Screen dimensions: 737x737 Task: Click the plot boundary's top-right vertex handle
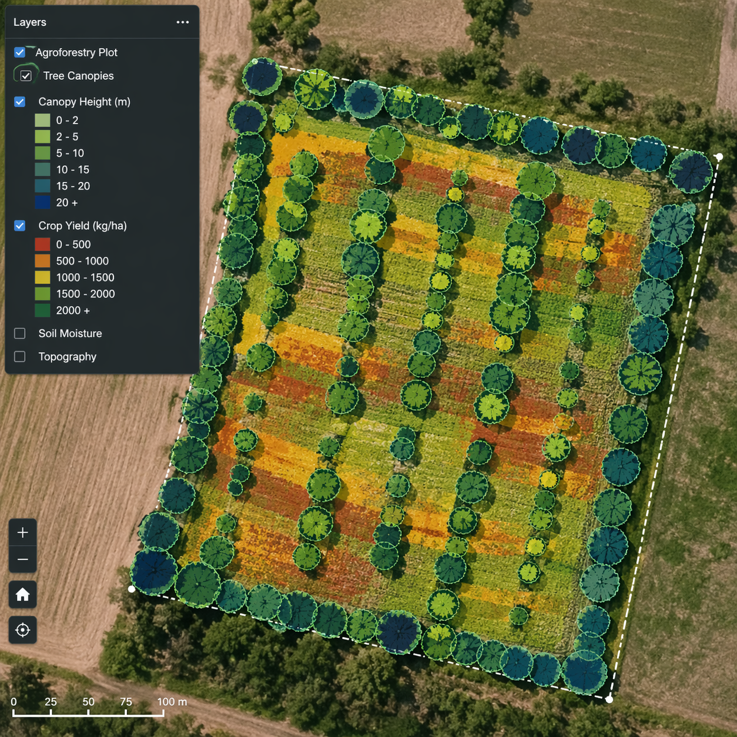click(x=719, y=156)
